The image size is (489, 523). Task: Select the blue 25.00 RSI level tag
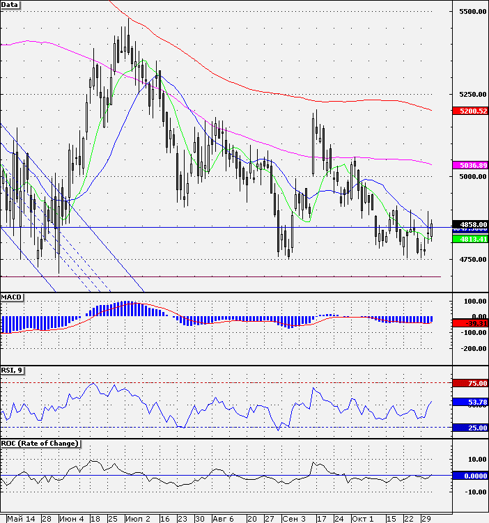coord(469,428)
